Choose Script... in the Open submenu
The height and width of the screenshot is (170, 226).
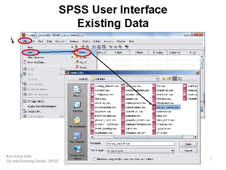[x=85, y=67]
